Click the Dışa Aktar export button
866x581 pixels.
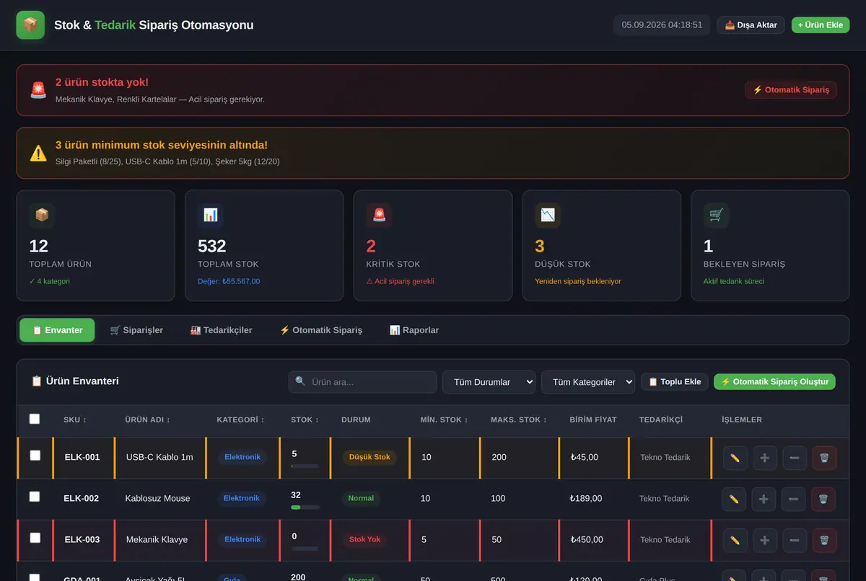pos(751,25)
